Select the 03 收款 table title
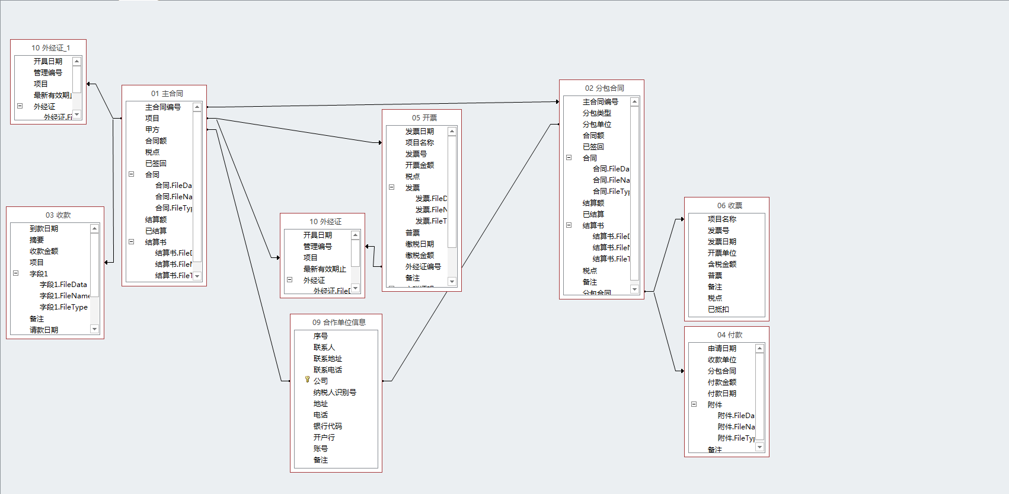 [x=58, y=215]
